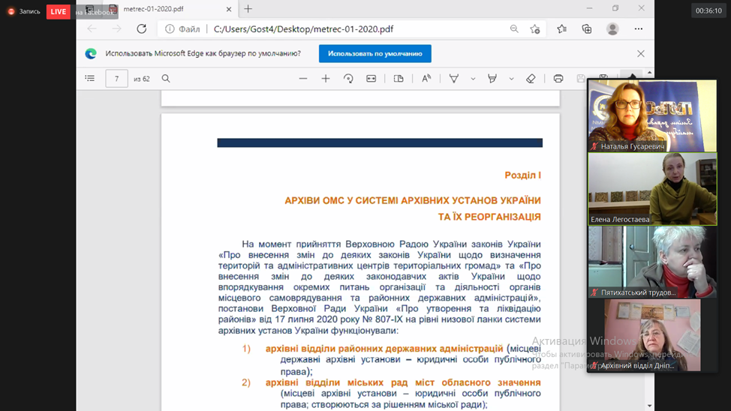Click the zoom icon in address bar
Viewport: 731px width, 411px height.
[514, 29]
